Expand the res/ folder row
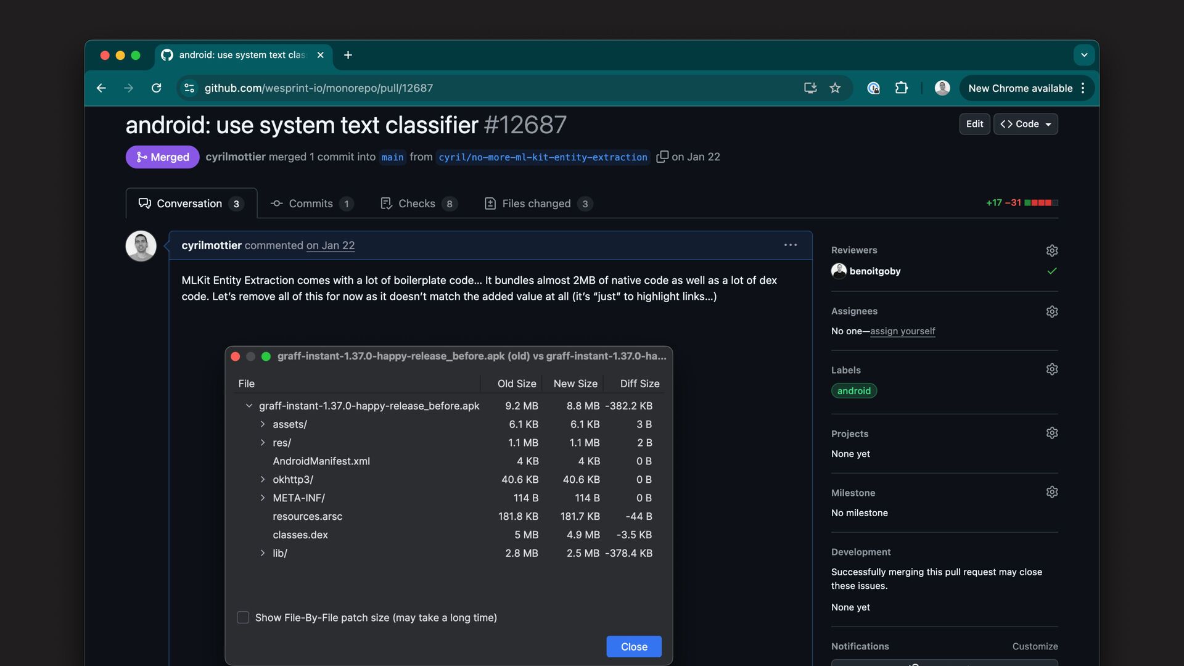The width and height of the screenshot is (1184, 666). point(263,443)
